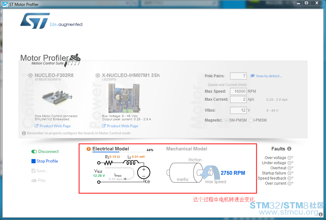This screenshot has height=220, width=326.
Task: Click the 2750 RPM speed value
Action: click(233, 173)
